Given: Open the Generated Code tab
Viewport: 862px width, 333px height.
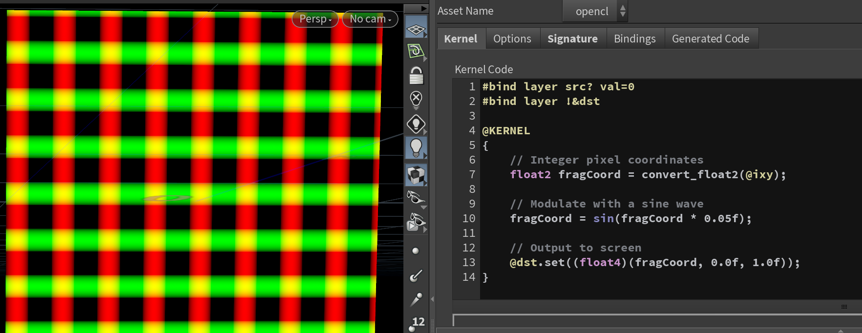Looking at the screenshot, I should click(x=710, y=39).
